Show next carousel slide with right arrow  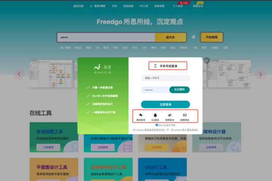click(260, 74)
